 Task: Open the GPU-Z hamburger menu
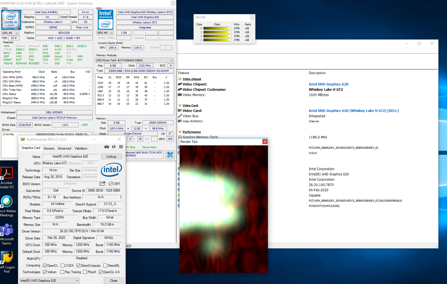121,147
